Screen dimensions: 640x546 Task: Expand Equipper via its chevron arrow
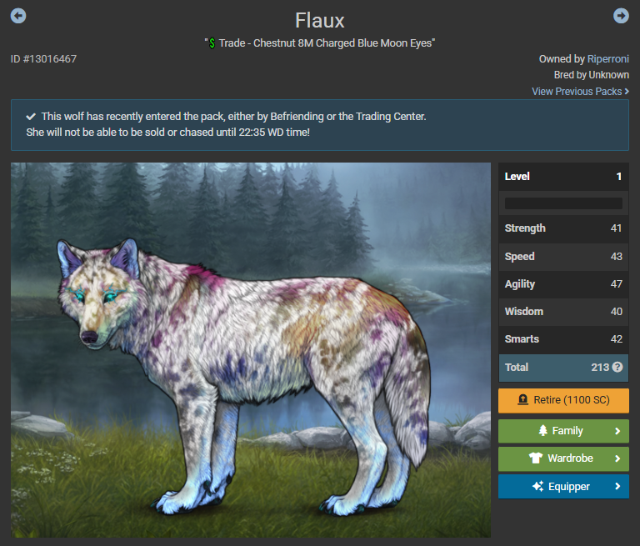(617, 486)
